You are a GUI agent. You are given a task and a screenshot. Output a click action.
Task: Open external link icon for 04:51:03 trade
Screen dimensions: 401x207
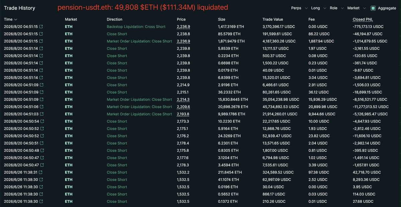41,114
